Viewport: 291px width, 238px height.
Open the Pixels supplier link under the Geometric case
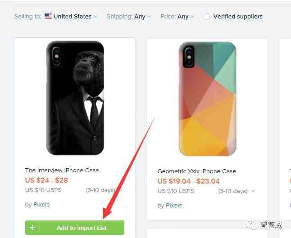[x=174, y=206]
